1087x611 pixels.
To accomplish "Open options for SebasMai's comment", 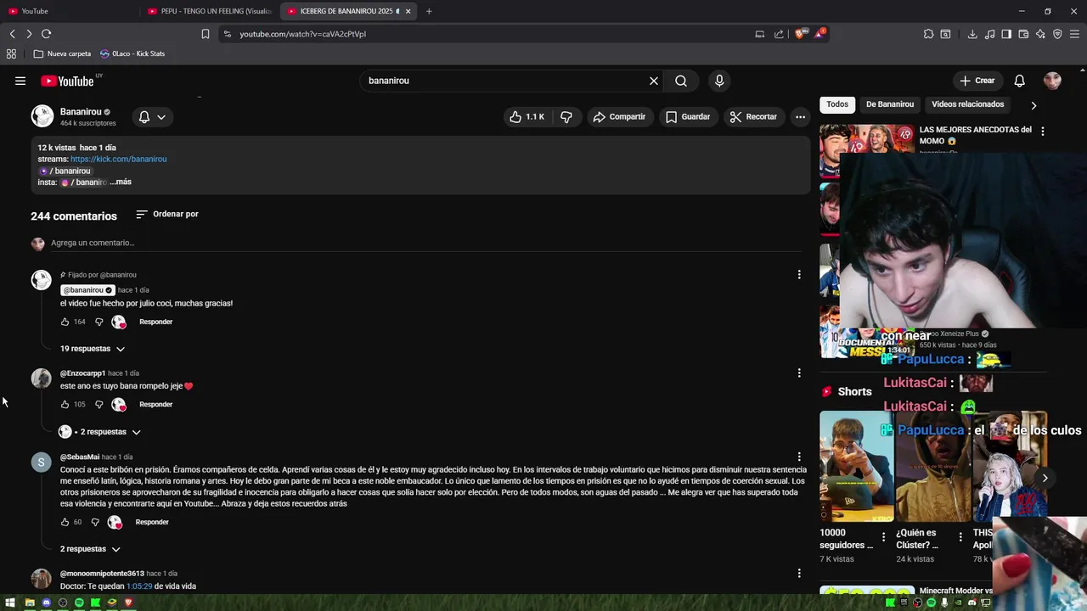I will click(798, 457).
